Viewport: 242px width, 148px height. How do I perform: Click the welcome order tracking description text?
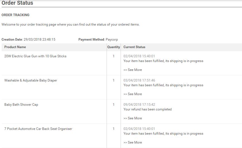tap(71, 24)
